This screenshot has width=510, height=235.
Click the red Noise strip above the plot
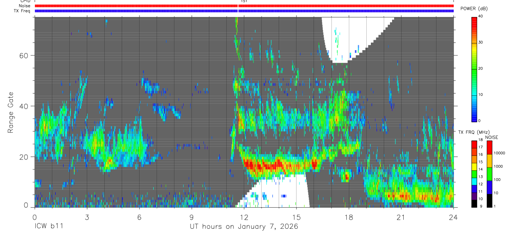[244, 6]
